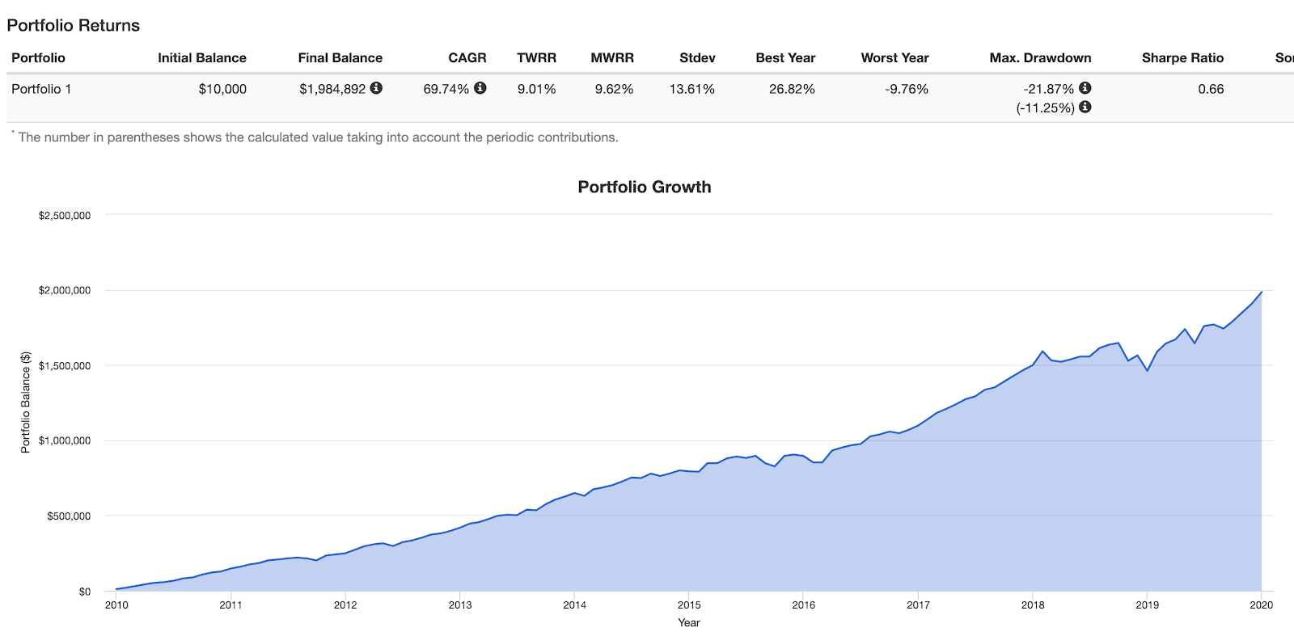Click the 2015 x-axis label
This screenshot has width=1294, height=636.
coord(689,604)
